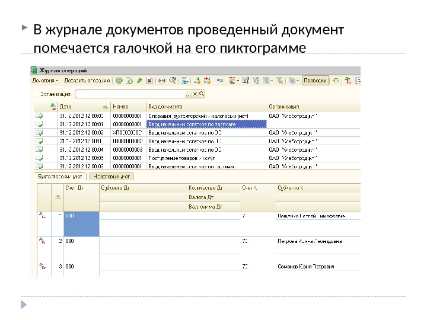Expand the create-based-on dropdown arrow
This screenshot has width=427, height=320.
click(297, 81)
